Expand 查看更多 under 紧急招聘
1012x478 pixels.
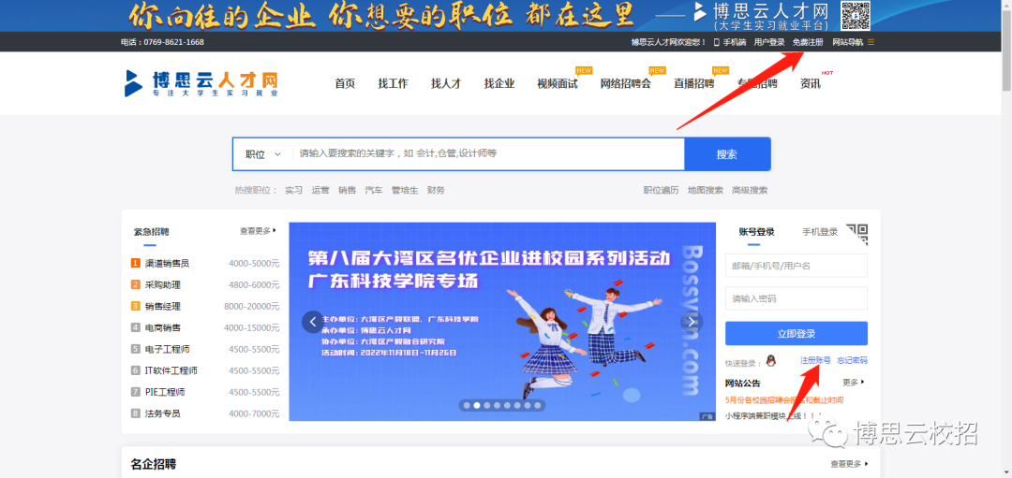tap(259, 231)
